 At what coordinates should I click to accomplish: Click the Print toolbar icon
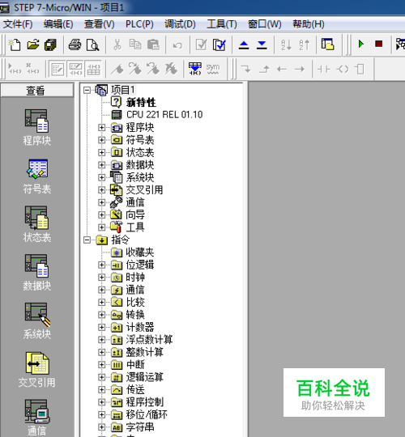(75, 45)
